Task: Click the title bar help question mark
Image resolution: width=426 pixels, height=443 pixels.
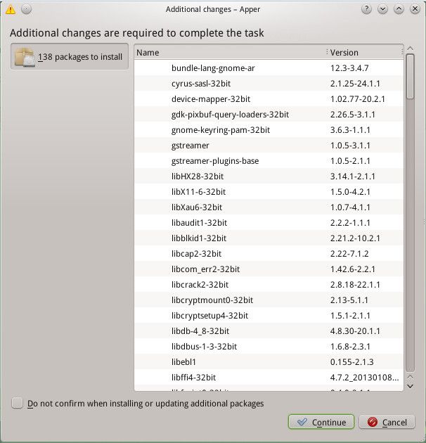Action: pyautogui.click(x=366, y=9)
